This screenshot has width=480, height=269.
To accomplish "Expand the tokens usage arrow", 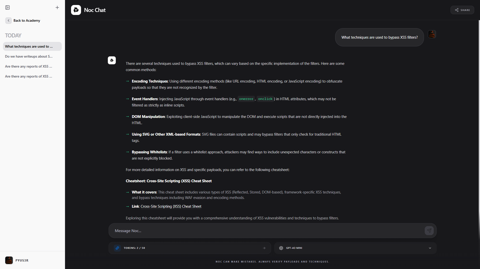I will [264, 248].
